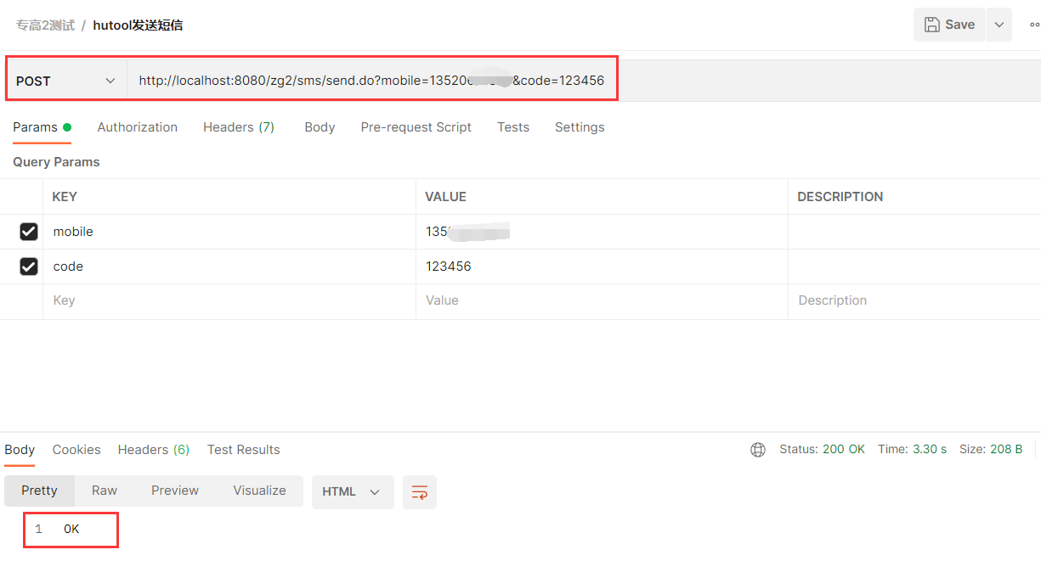Click the Save button
This screenshot has width=1041, height=561.
click(x=949, y=25)
